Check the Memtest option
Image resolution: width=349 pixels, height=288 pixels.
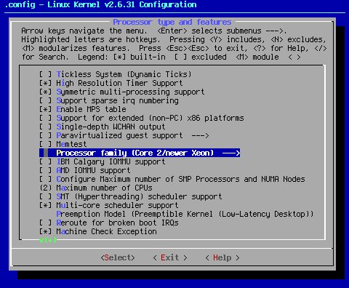click(x=46, y=144)
